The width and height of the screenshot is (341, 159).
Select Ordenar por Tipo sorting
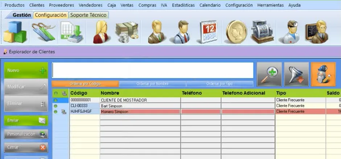click(219, 83)
